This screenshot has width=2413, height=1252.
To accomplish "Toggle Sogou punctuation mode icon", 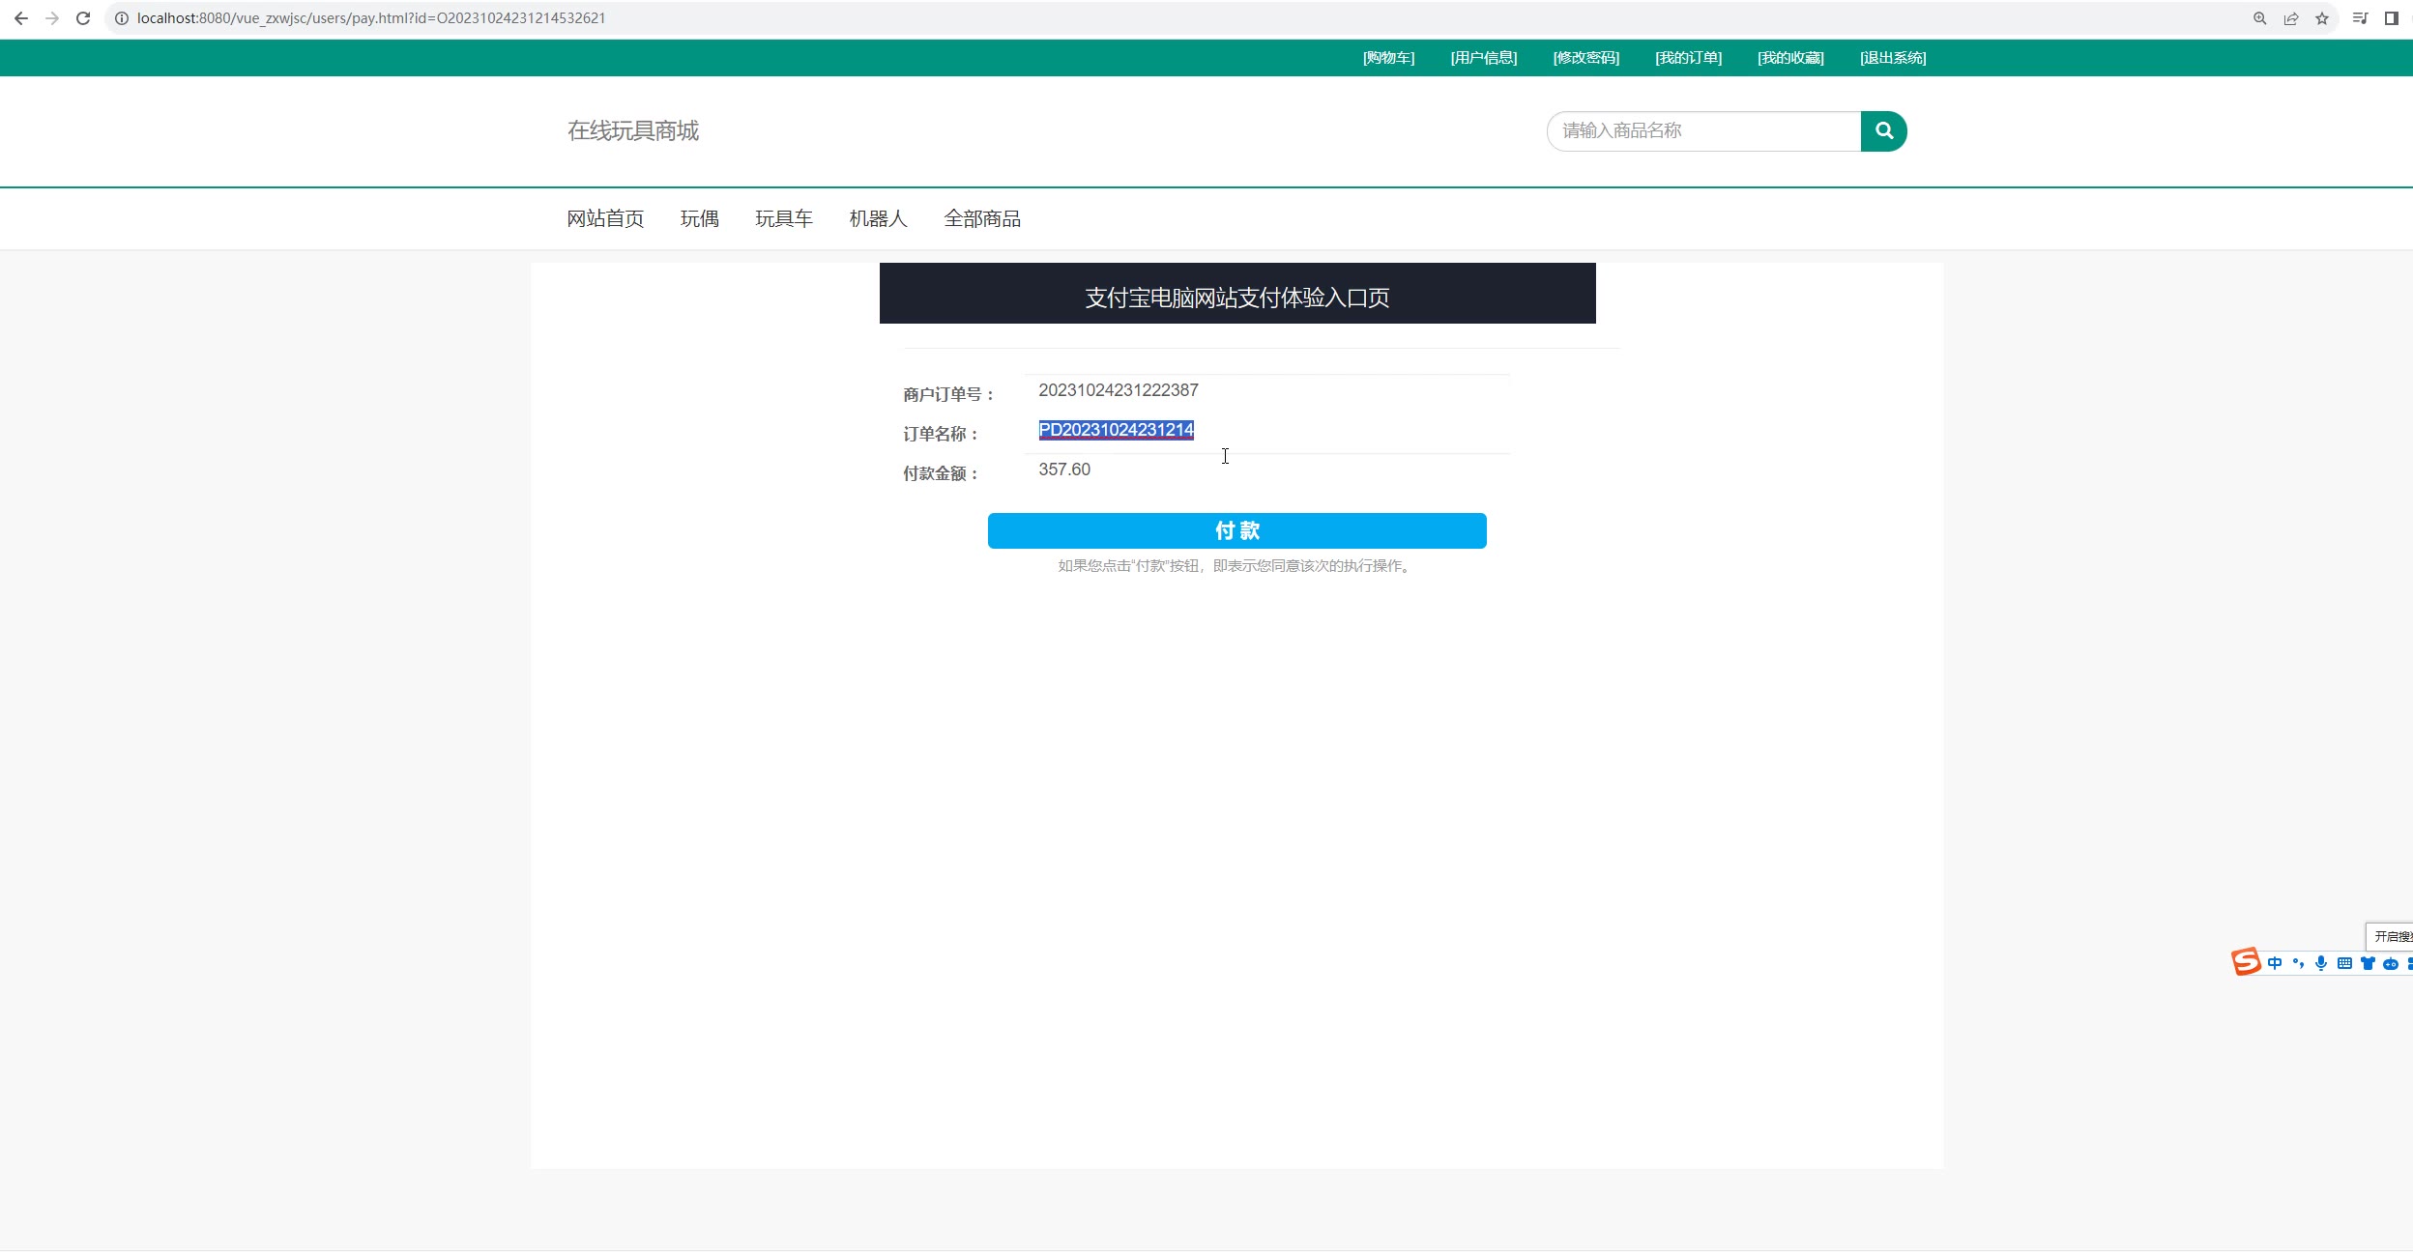I will point(2298,963).
